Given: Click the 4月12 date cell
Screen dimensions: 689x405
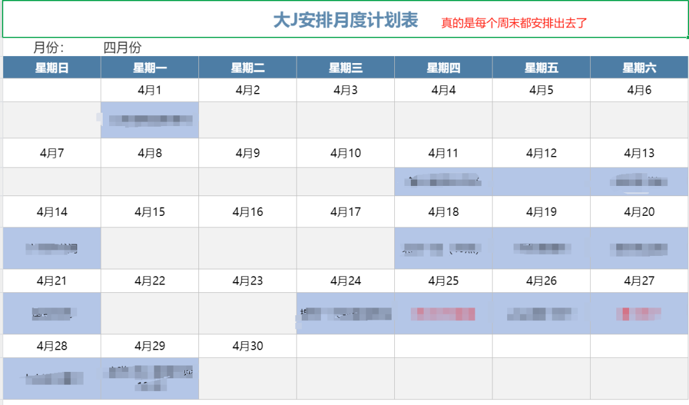Looking at the screenshot, I should point(542,153).
